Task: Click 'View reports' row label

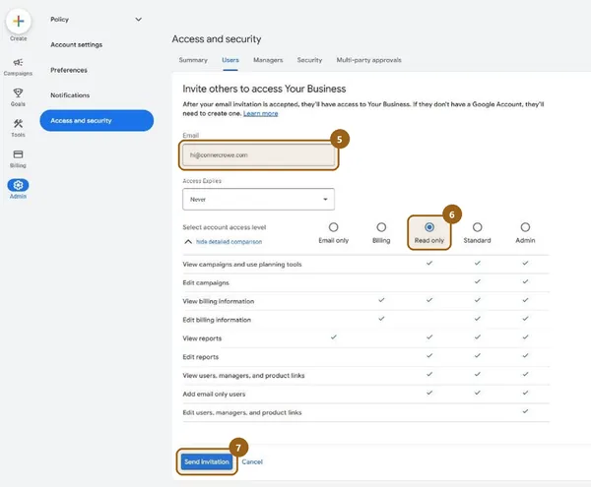Action: 202,338
